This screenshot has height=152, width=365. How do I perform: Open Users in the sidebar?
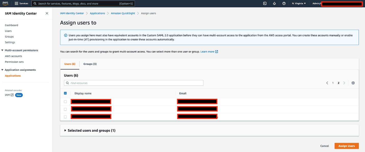8,31
